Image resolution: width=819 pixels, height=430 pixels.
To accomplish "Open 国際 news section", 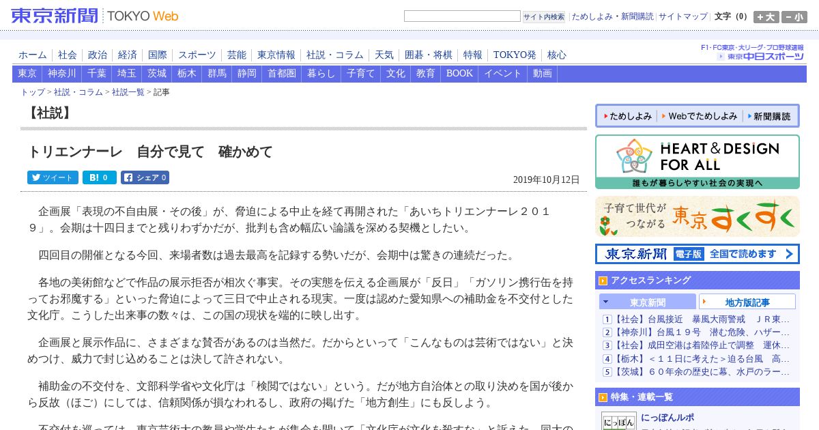I will [158, 55].
